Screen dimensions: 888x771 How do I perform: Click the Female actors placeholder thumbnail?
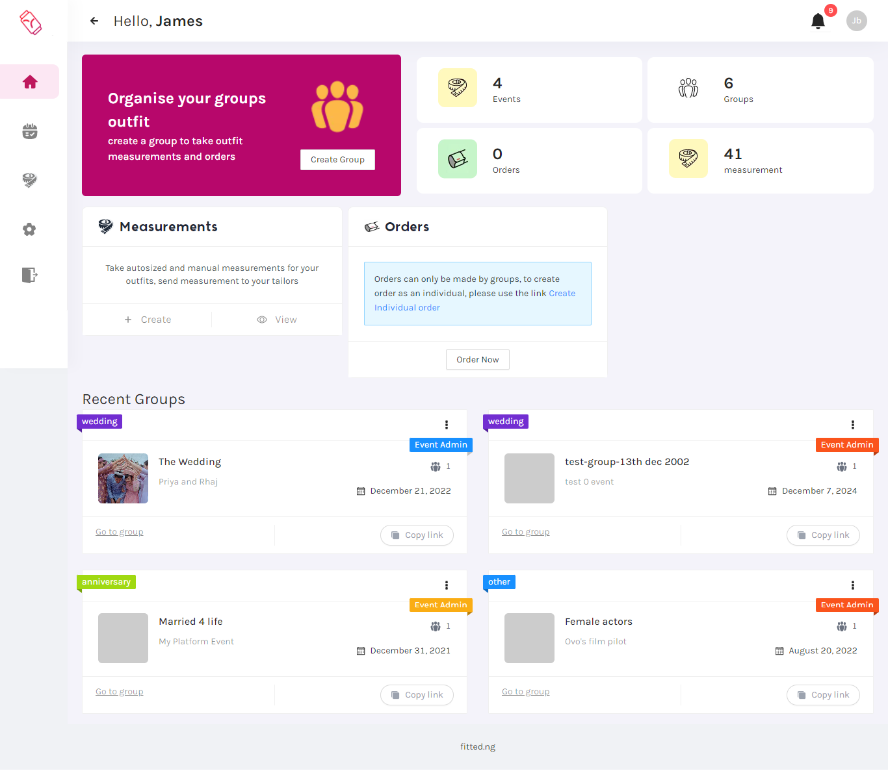click(529, 638)
